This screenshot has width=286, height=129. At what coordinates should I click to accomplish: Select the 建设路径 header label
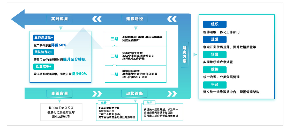[x=134, y=19]
